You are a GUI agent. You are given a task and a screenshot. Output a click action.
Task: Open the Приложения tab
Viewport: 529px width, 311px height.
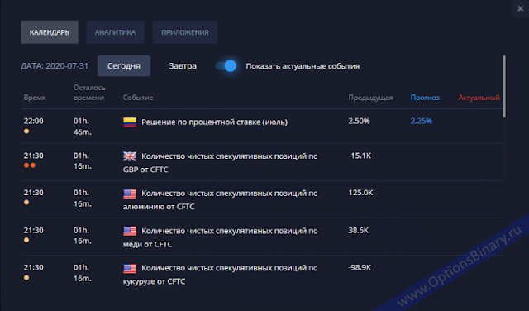click(x=185, y=32)
